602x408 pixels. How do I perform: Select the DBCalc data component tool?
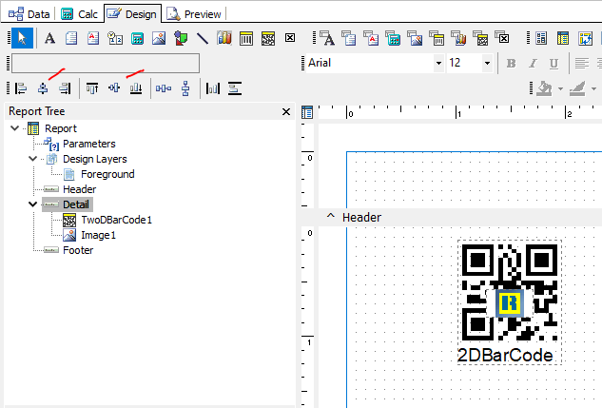pos(393,38)
